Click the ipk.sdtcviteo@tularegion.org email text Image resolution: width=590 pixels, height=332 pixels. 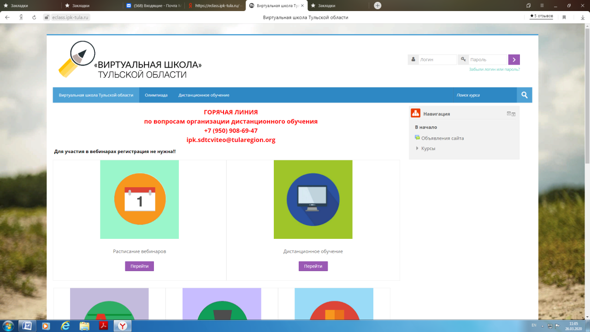click(x=230, y=140)
